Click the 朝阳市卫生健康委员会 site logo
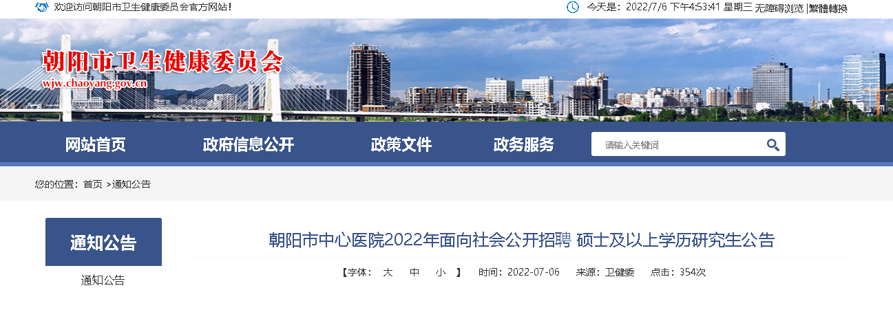 click(x=162, y=62)
